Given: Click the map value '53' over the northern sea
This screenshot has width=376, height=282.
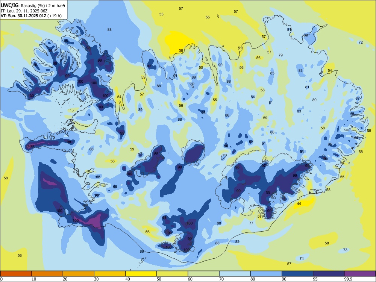Looking at the screenshot, I should (161, 14).
